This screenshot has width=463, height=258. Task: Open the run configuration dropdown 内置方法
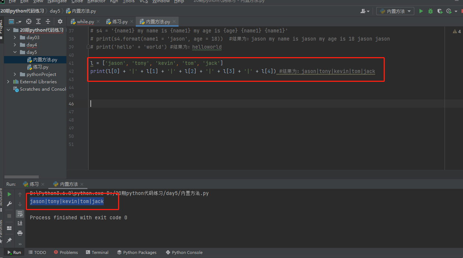(395, 11)
